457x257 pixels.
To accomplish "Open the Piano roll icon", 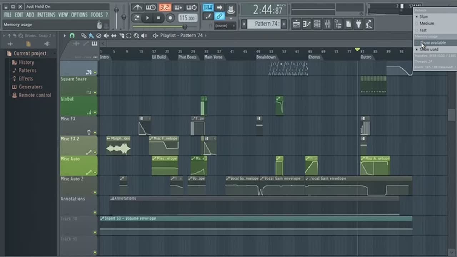I will pos(307,24).
